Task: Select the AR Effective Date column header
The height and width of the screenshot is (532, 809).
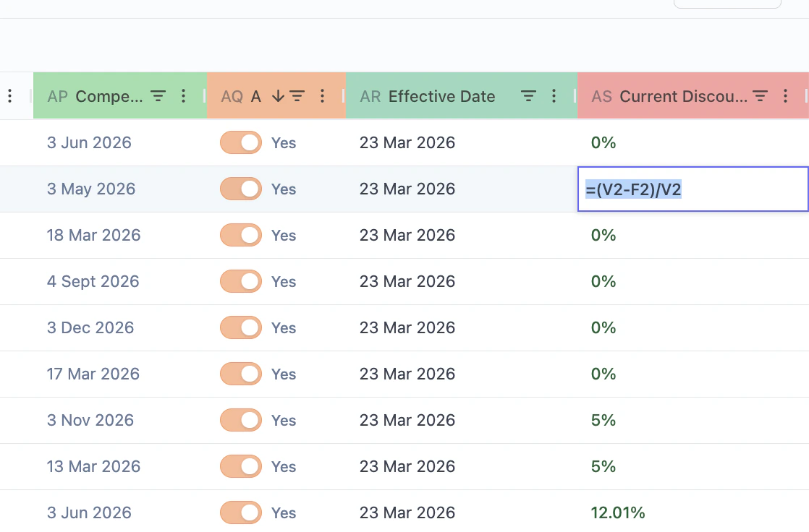Action: click(x=461, y=96)
